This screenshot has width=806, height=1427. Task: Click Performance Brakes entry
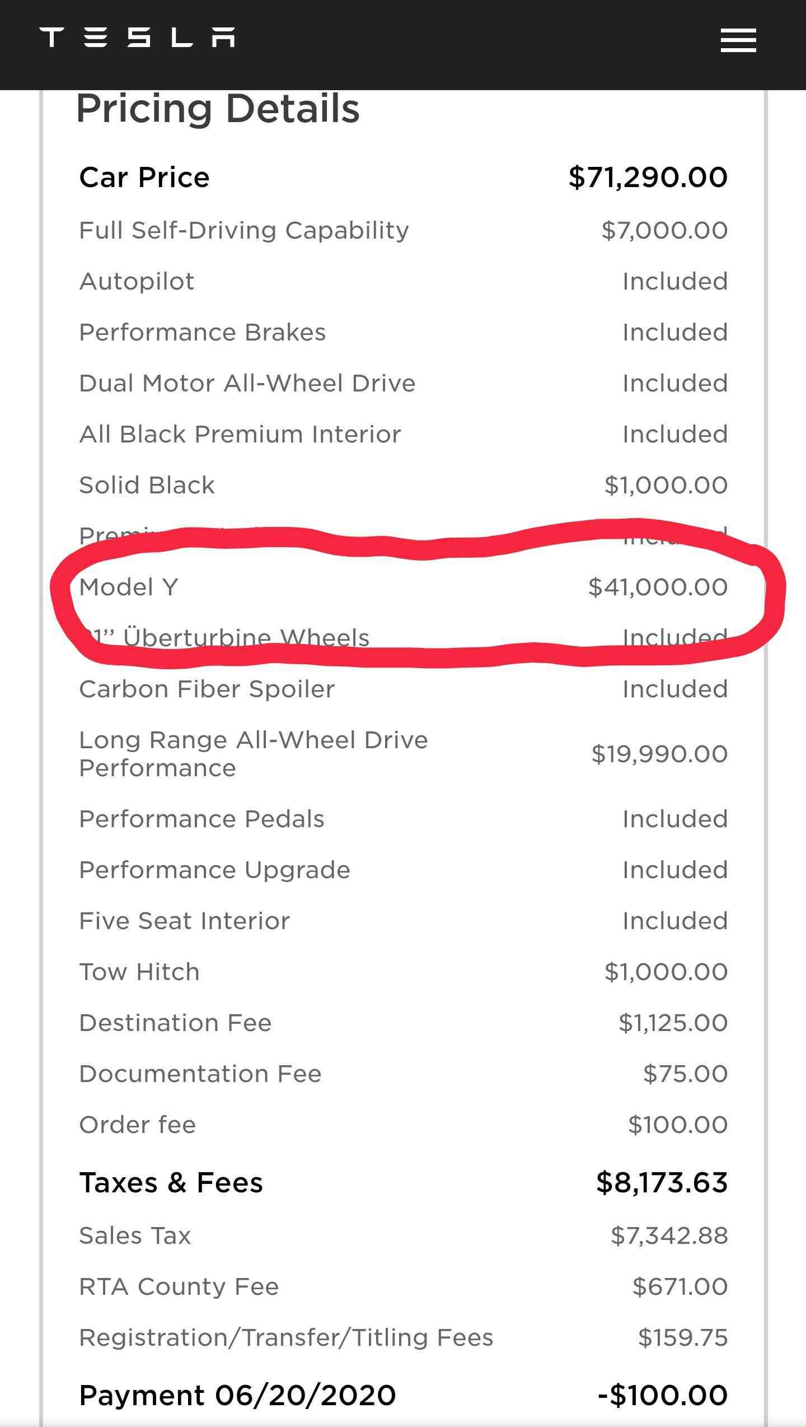point(403,332)
